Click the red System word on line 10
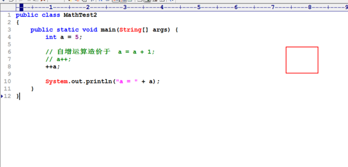 pyautogui.click(x=57, y=81)
